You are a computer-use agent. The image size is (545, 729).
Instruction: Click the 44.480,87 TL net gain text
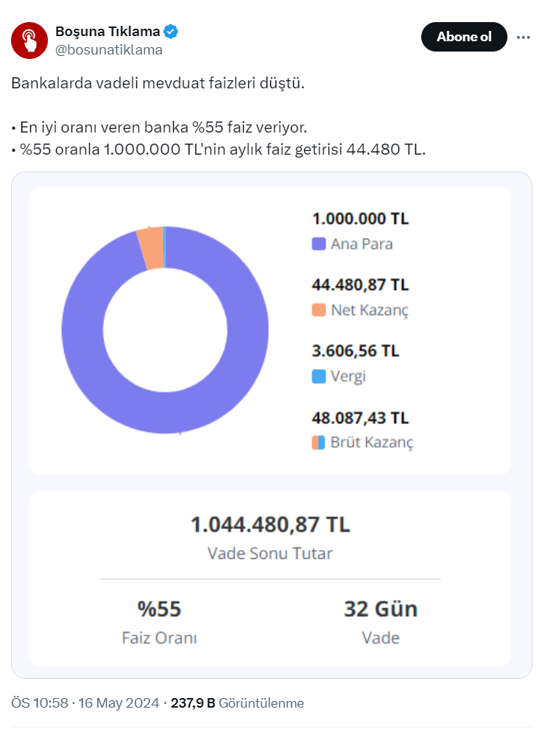(360, 285)
